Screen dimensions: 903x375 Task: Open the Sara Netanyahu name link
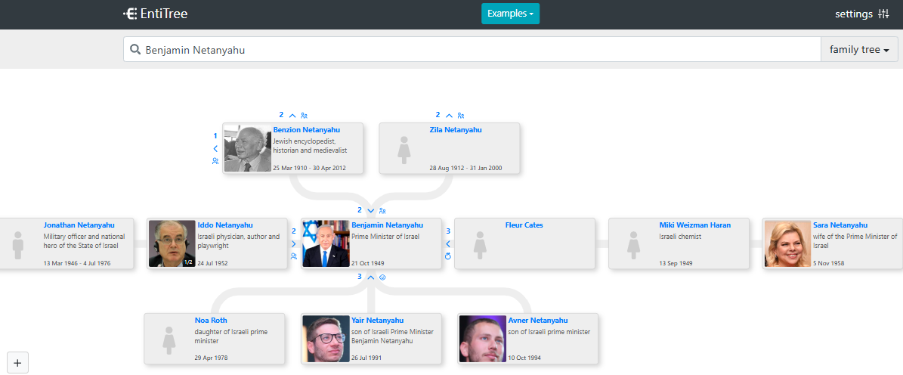point(840,225)
